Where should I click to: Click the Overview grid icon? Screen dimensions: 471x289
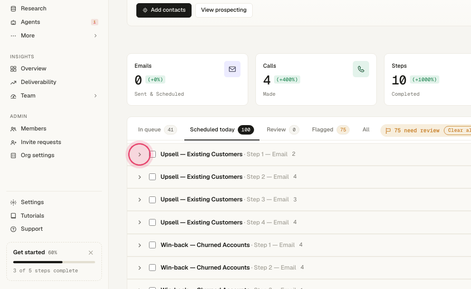point(13,69)
